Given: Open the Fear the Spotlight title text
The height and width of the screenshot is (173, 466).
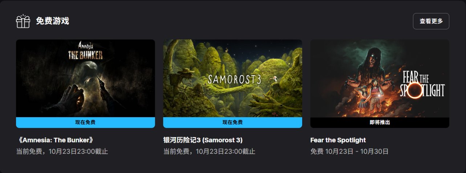Looking at the screenshot, I should pos(338,140).
